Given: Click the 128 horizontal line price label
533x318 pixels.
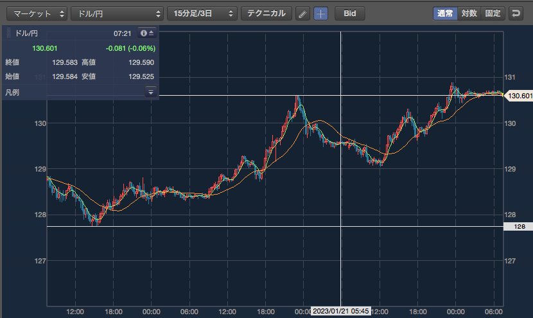Looking at the screenshot, I should pyautogui.click(x=518, y=227).
